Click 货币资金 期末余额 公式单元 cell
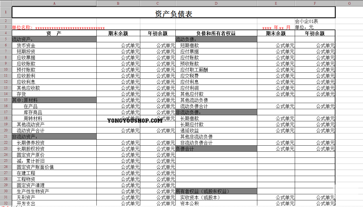 click(118, 45)
